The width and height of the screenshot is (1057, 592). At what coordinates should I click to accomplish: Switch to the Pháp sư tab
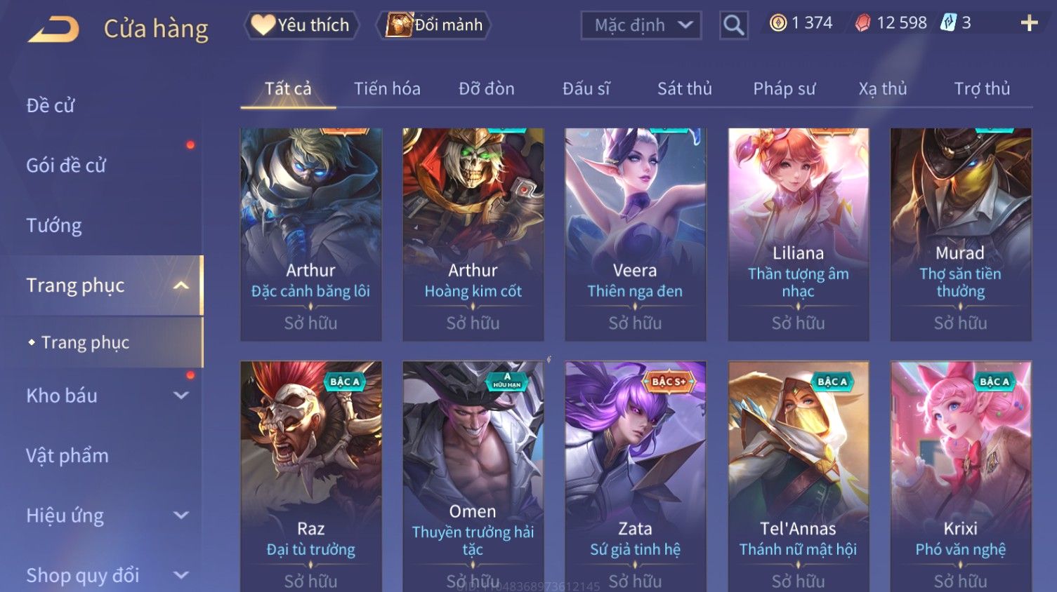tap(784, 88)
